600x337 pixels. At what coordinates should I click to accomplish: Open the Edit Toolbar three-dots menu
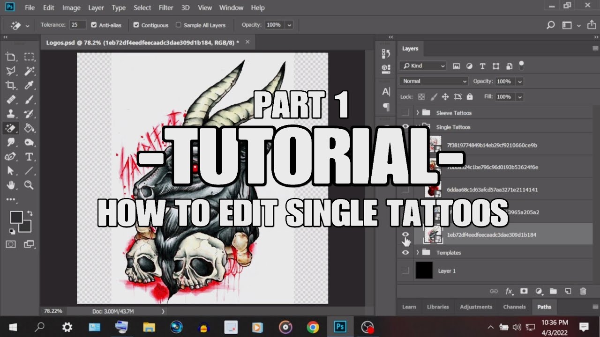click(10, 199)
